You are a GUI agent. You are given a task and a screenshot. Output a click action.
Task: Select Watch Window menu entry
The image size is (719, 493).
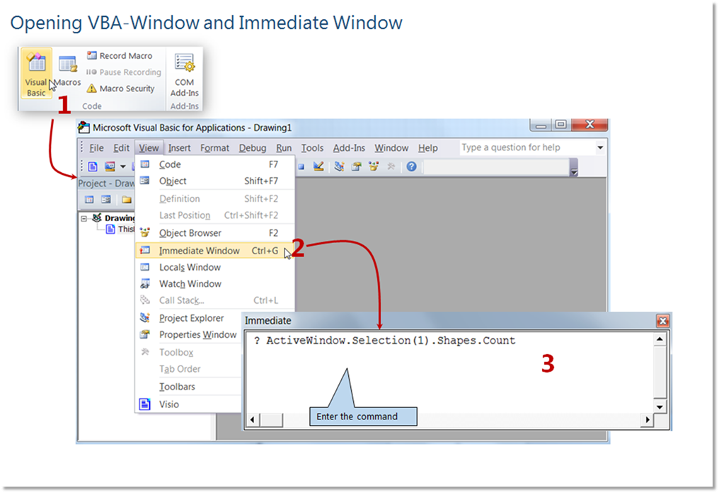click(214, 283)
